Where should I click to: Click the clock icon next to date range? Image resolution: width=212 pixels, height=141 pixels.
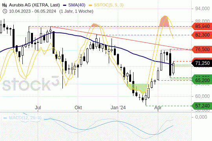[x=5, y=11]
